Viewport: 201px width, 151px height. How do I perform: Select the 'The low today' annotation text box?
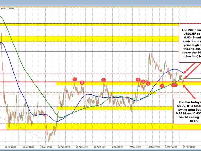pyautogui.click(x=187, y=112)
